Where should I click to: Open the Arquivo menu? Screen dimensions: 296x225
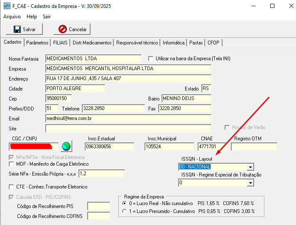[x=12, y=17]
